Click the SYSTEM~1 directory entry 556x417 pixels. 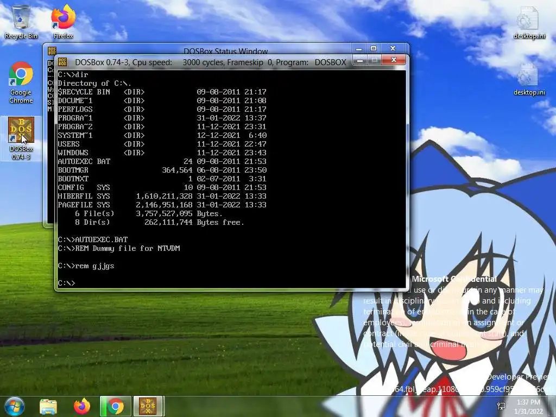pos(162,135)
